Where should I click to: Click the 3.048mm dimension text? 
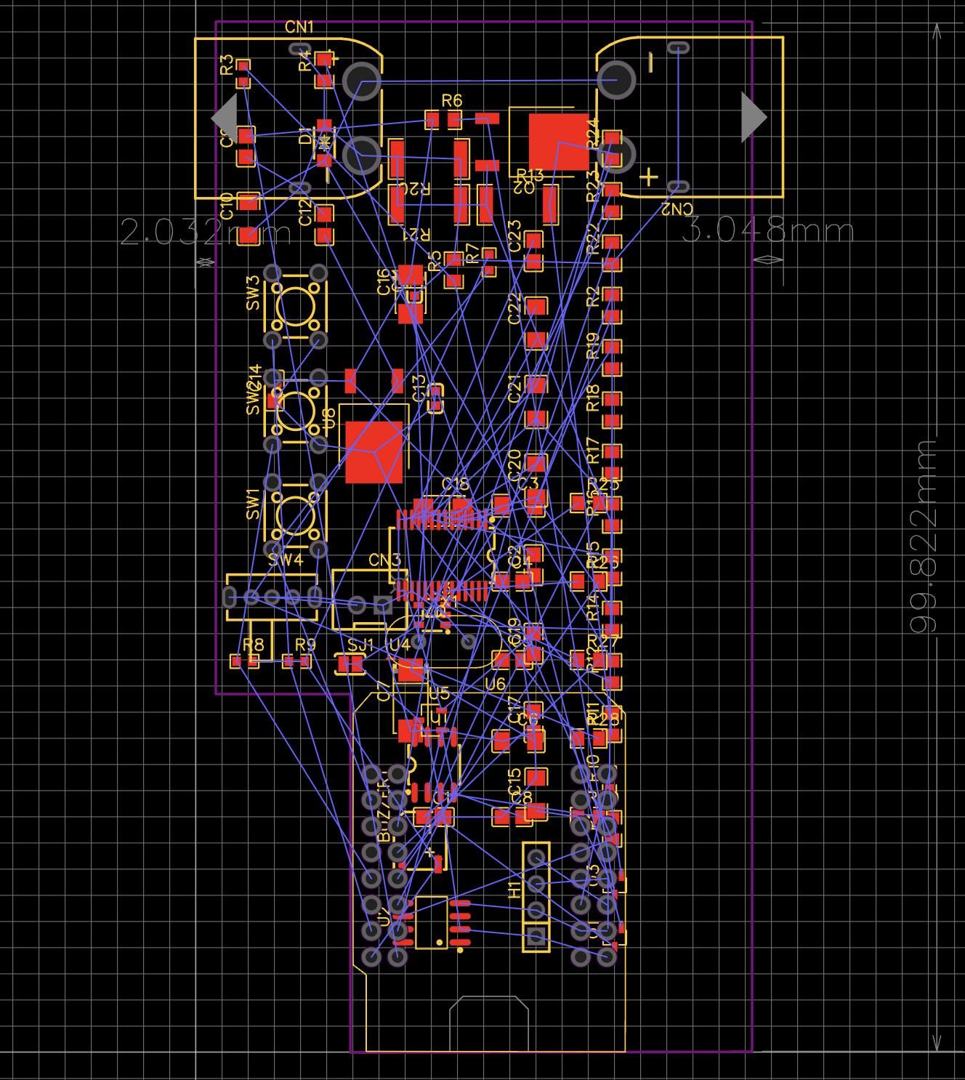point(768,230)
